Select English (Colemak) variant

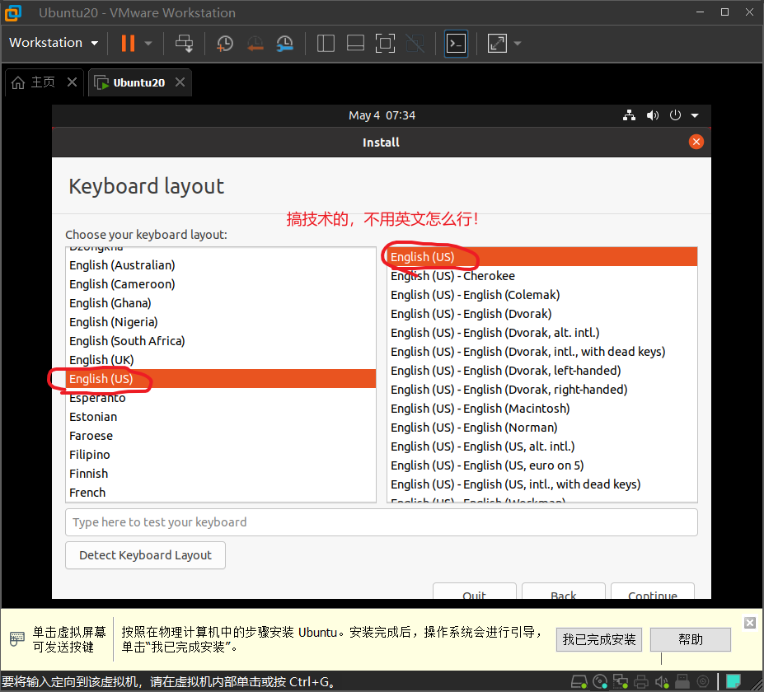click(x=542, y=295)
